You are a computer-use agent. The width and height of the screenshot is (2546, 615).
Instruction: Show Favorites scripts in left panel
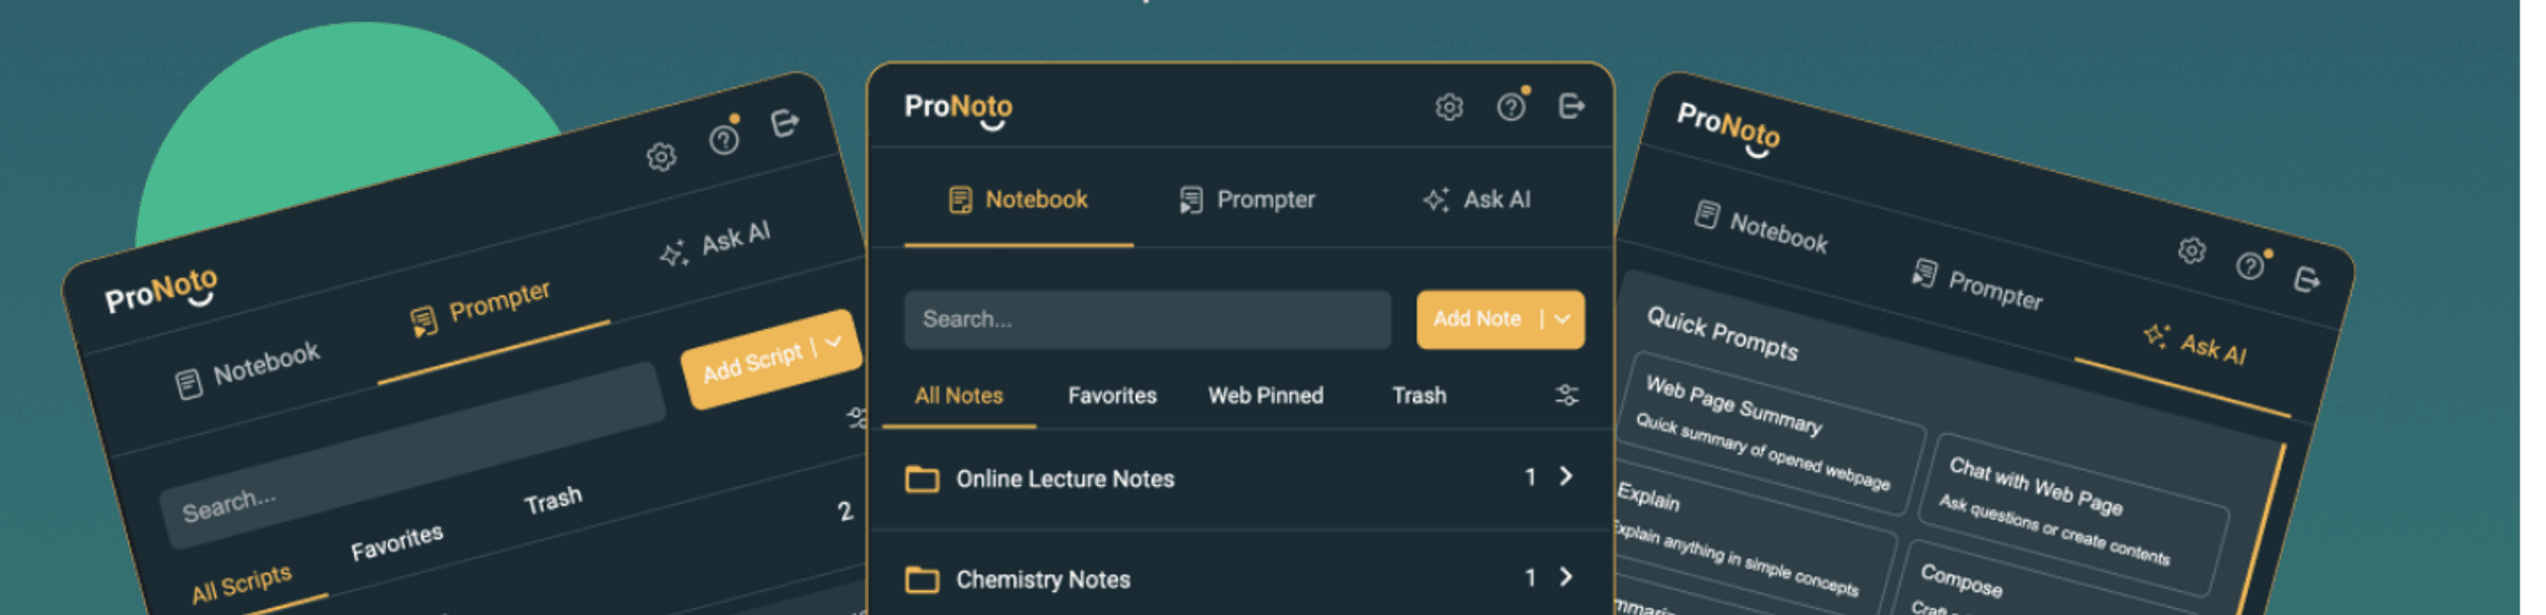pos(397,542)
